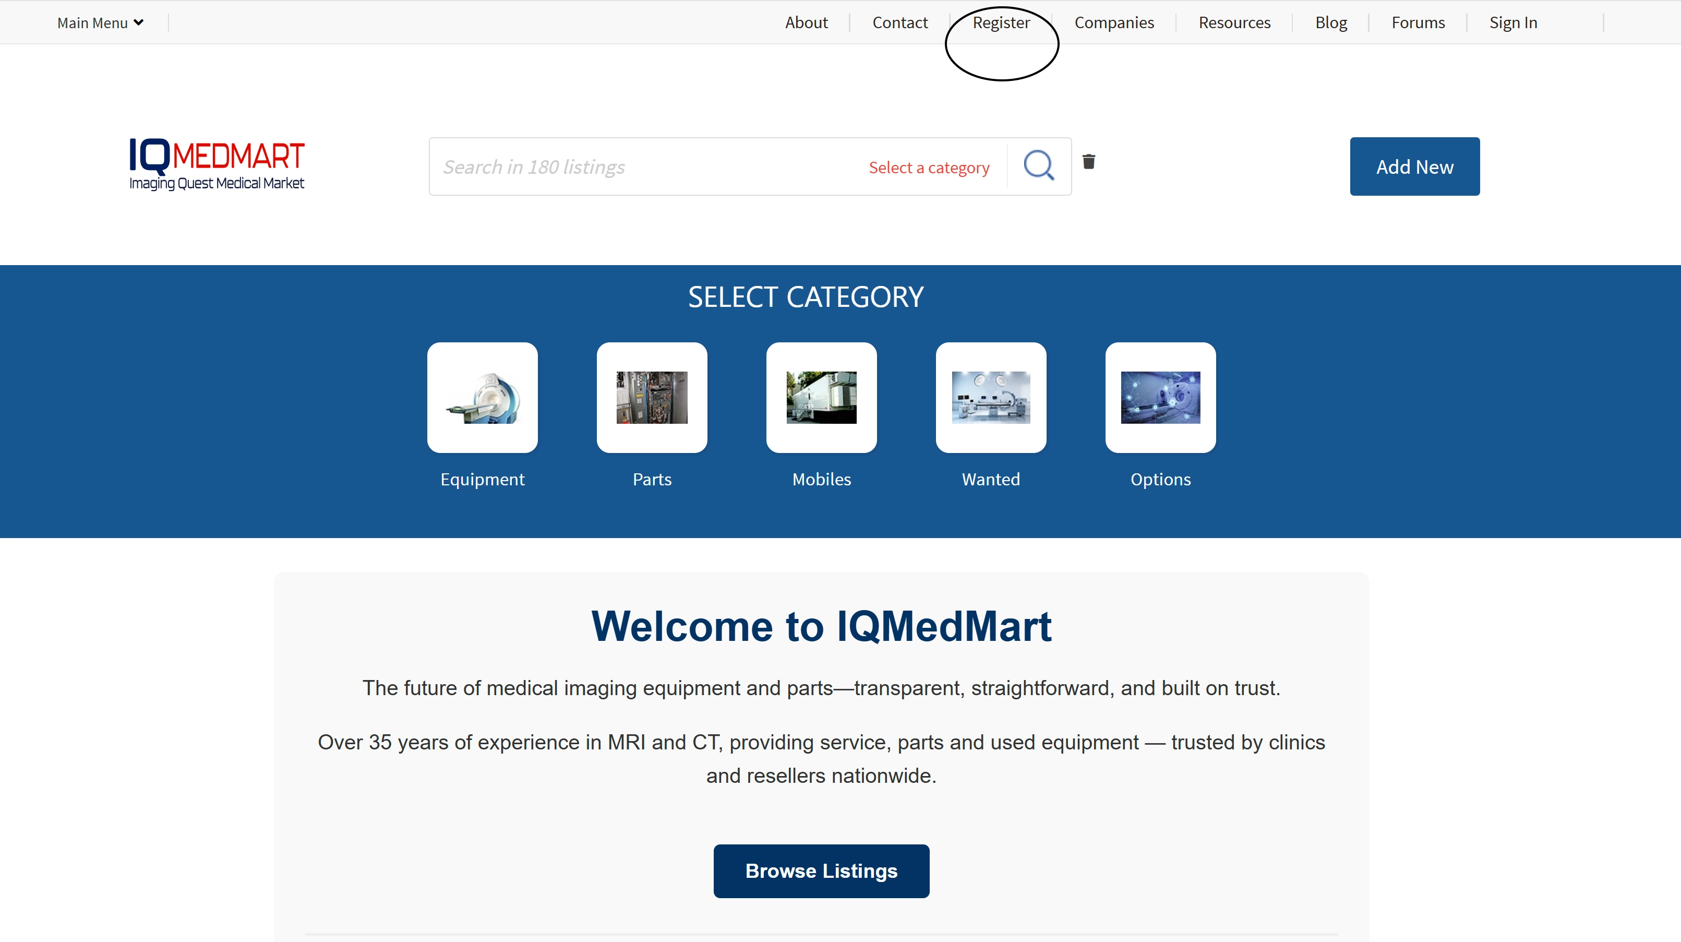The image size is (1681, 942).
Task: Go to the About page
Action: [806, 23]
